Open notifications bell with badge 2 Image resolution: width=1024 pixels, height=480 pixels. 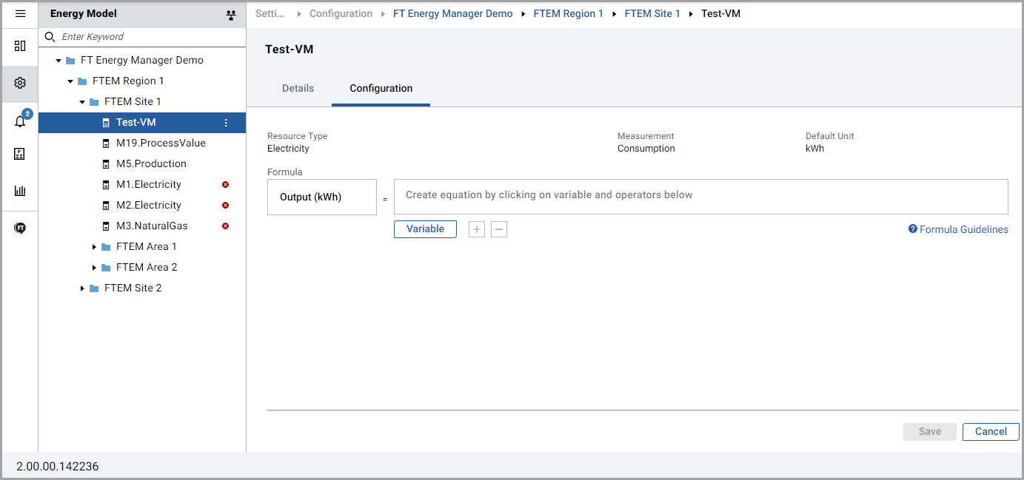coord(20,121)
